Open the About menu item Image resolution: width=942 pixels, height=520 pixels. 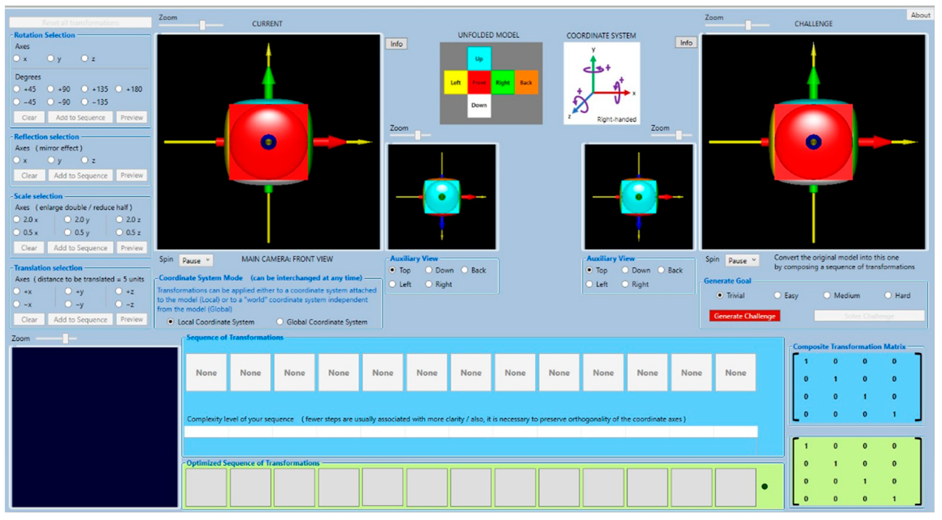point(920,15)
